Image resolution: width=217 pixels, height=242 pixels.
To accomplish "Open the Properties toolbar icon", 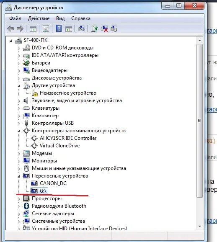I will (x=46, y=28).
